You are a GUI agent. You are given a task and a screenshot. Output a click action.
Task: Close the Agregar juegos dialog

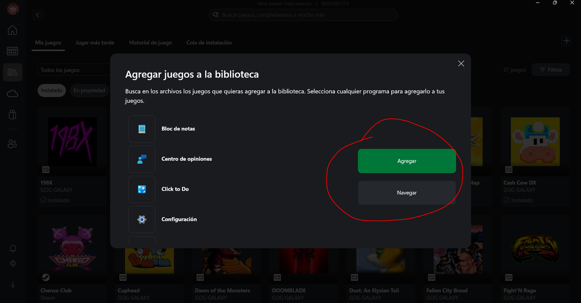(461, 63)
